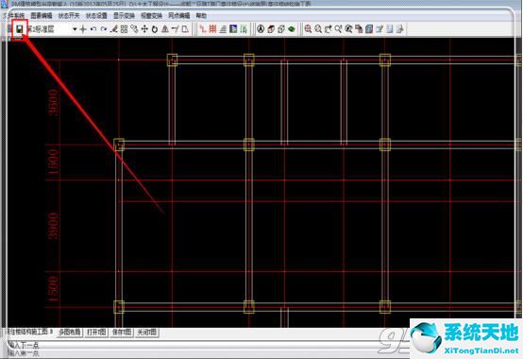Click the redo arrow icon
This screenshot has width=523, height=359.
pos(104,29)
